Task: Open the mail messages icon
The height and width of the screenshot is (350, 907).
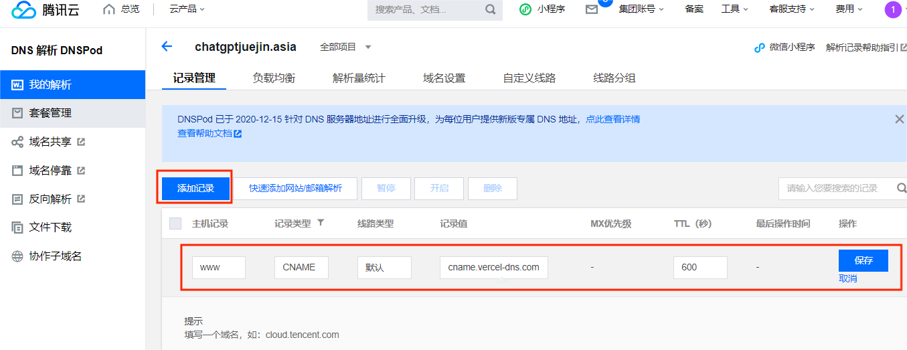Action: [592, 9]
